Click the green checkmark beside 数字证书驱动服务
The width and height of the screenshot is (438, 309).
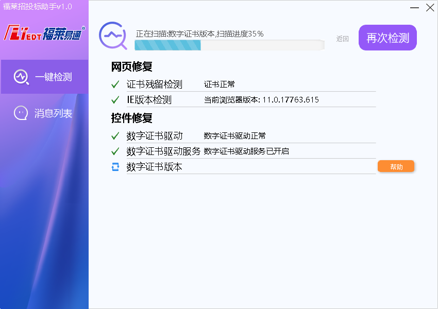coord(115,152)
